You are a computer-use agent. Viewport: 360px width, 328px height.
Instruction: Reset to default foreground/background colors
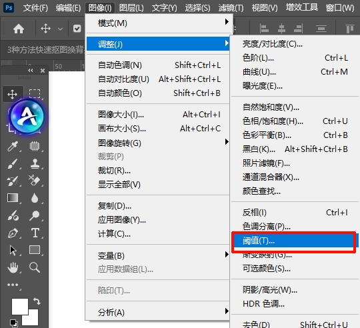(x=14, y=323)
